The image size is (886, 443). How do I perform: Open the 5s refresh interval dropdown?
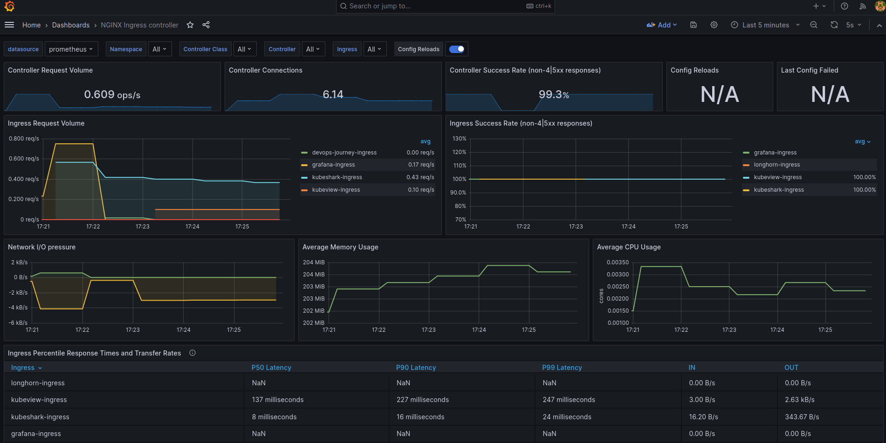click(x=854, y=25)
